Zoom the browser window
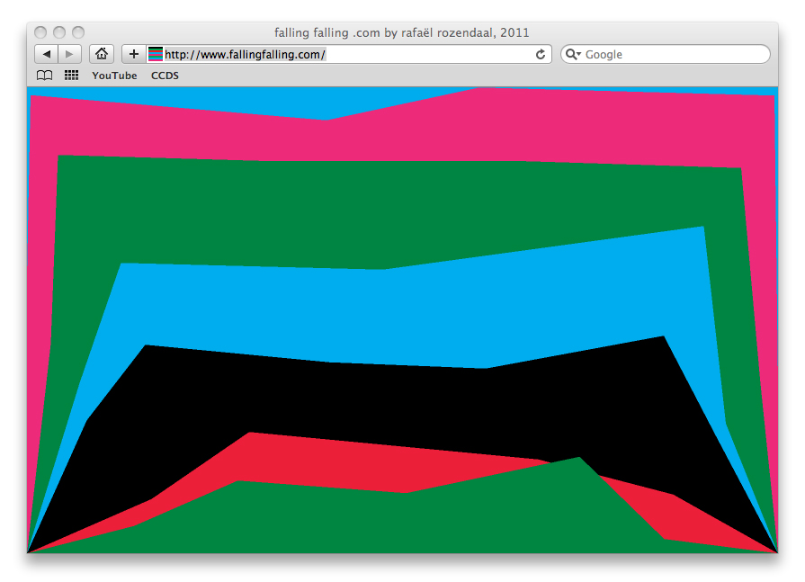 pos(78,32)
